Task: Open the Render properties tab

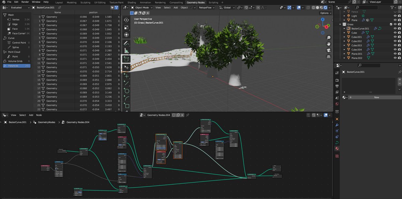Action: [x=337, y=80]
